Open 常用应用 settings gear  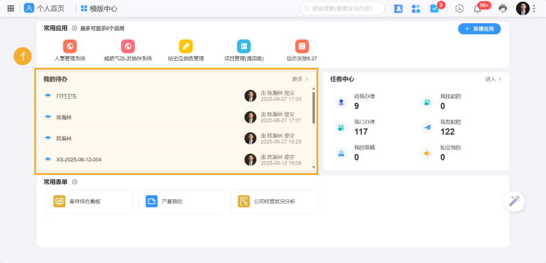coord(74,28)
